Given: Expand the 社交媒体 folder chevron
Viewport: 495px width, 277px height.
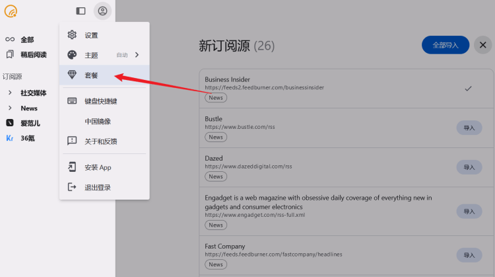Looking at the screenshot, I should pyautogui.click(x=10, y=93).
